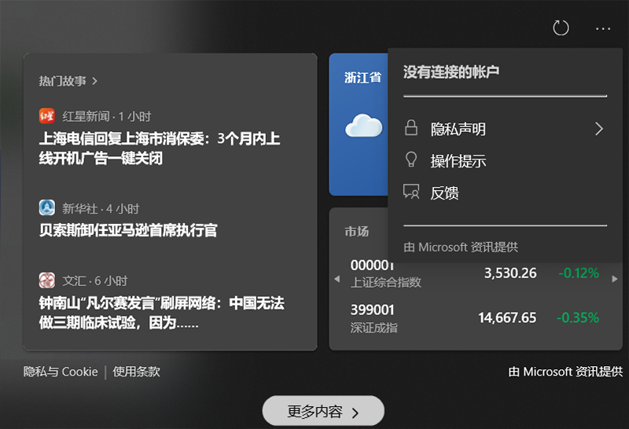Screen dimensions: 629x429
Task: Open the three-dots more options menu
Action: tap(603, 29)
